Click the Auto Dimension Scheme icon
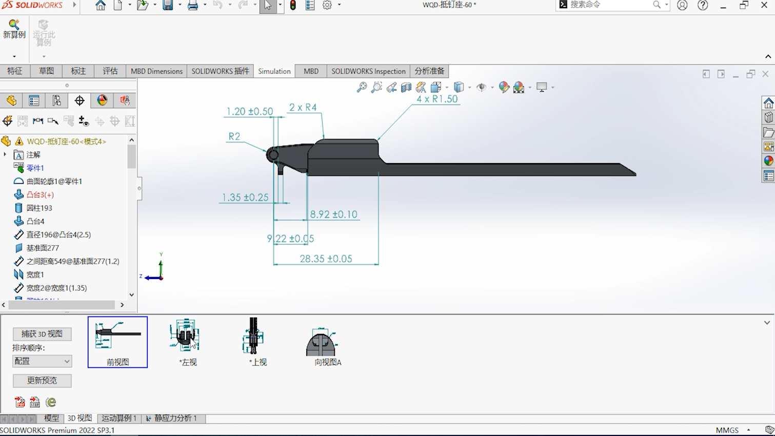This screenshot has width=775, height=436. coord(7,121)
